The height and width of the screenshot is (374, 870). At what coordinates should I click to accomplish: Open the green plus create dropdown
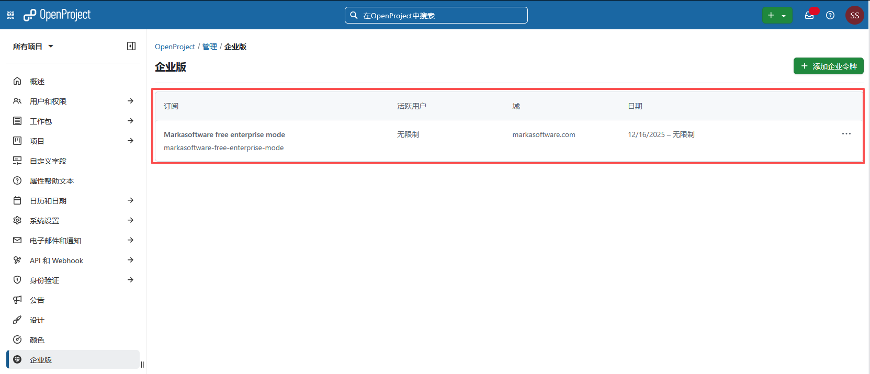pos(777,15)
